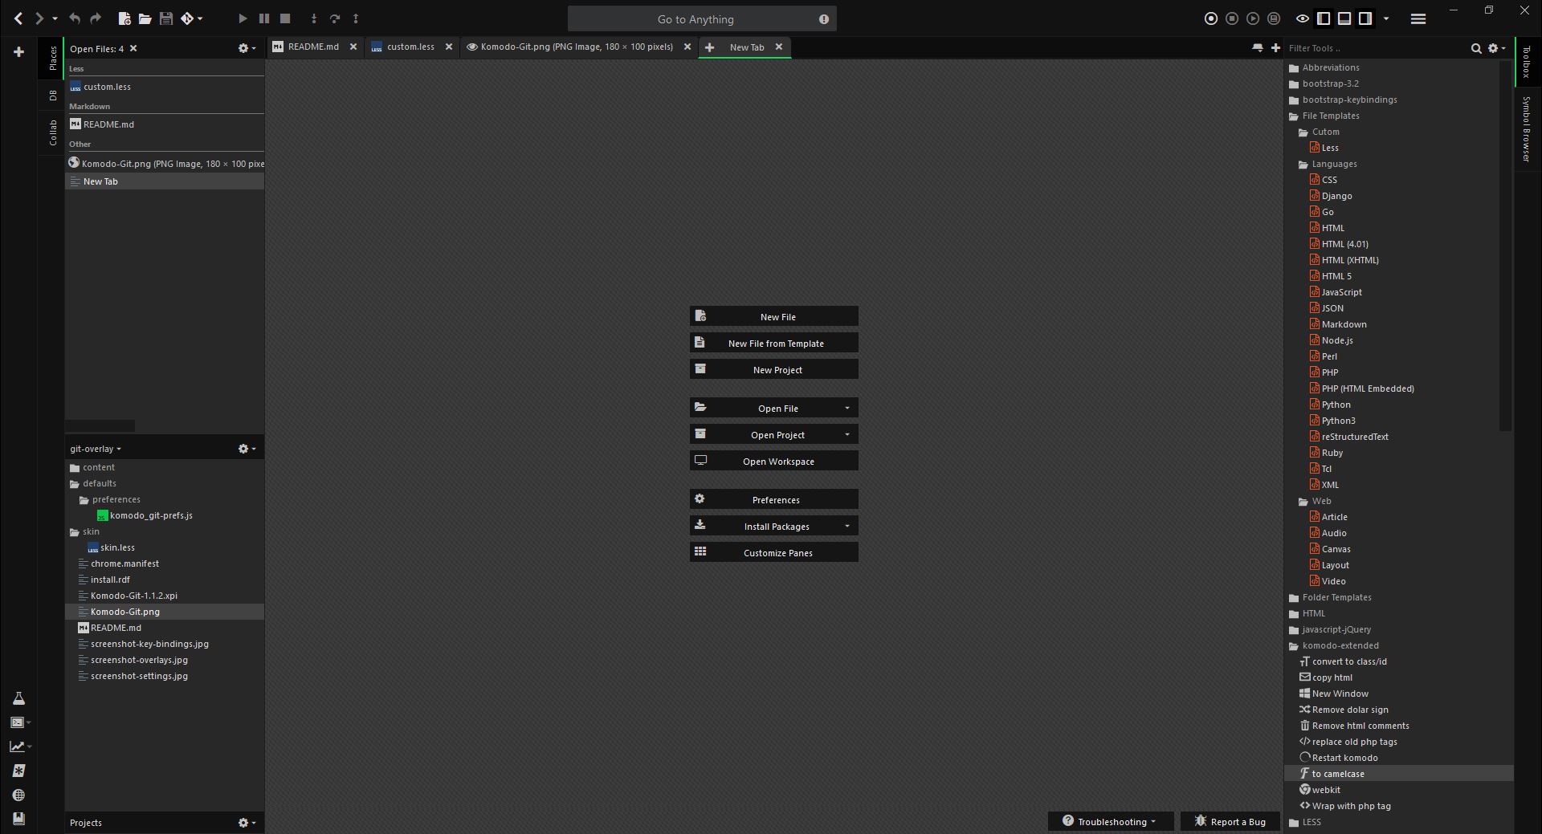
Task: Open the Projects panel gear menu
Action: [x=247, y=823]
